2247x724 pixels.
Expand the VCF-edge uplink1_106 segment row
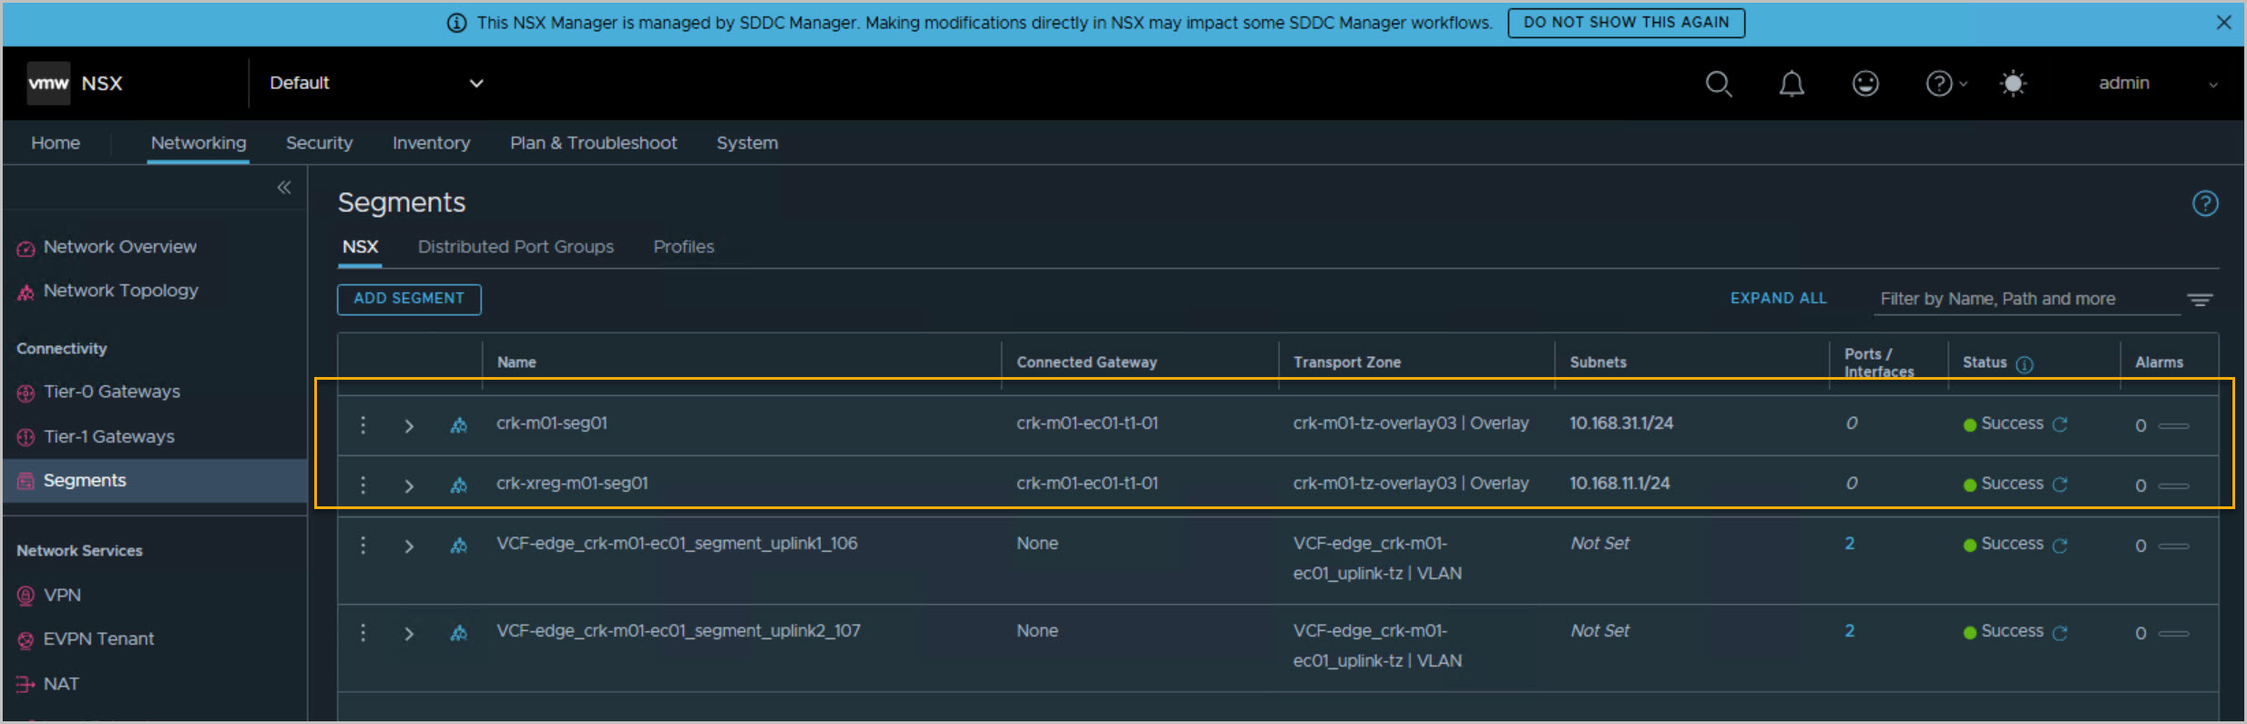click(x=409, y=546)
